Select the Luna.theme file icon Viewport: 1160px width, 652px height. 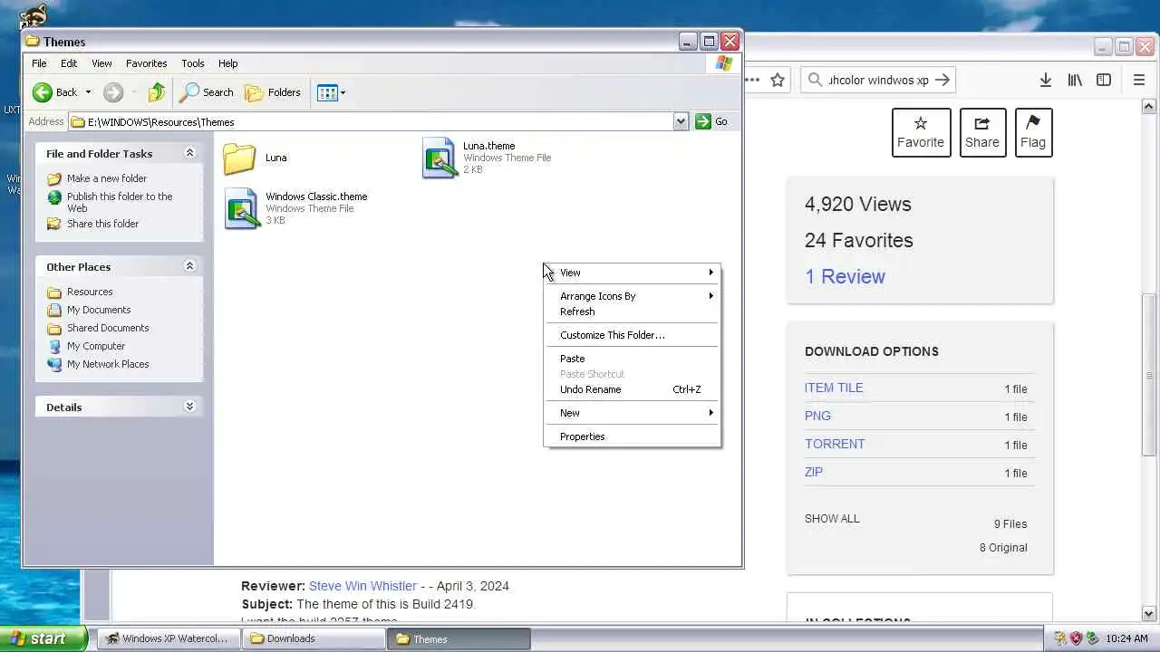(440, 158)
